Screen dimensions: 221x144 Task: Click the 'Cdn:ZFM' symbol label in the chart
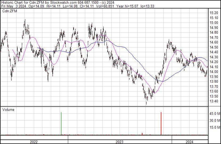click(x=10, y=11)
